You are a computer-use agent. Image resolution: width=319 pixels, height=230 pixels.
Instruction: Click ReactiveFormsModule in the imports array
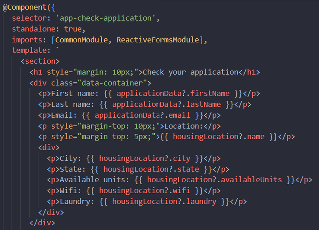coord(158,40)
